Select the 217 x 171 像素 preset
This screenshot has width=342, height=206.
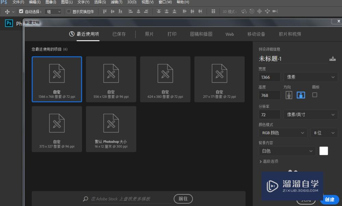[x=220, y=79]
